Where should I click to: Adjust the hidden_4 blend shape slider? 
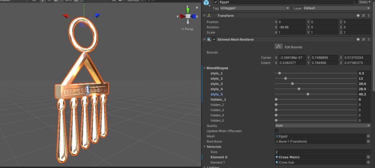[x=316, y=115]
